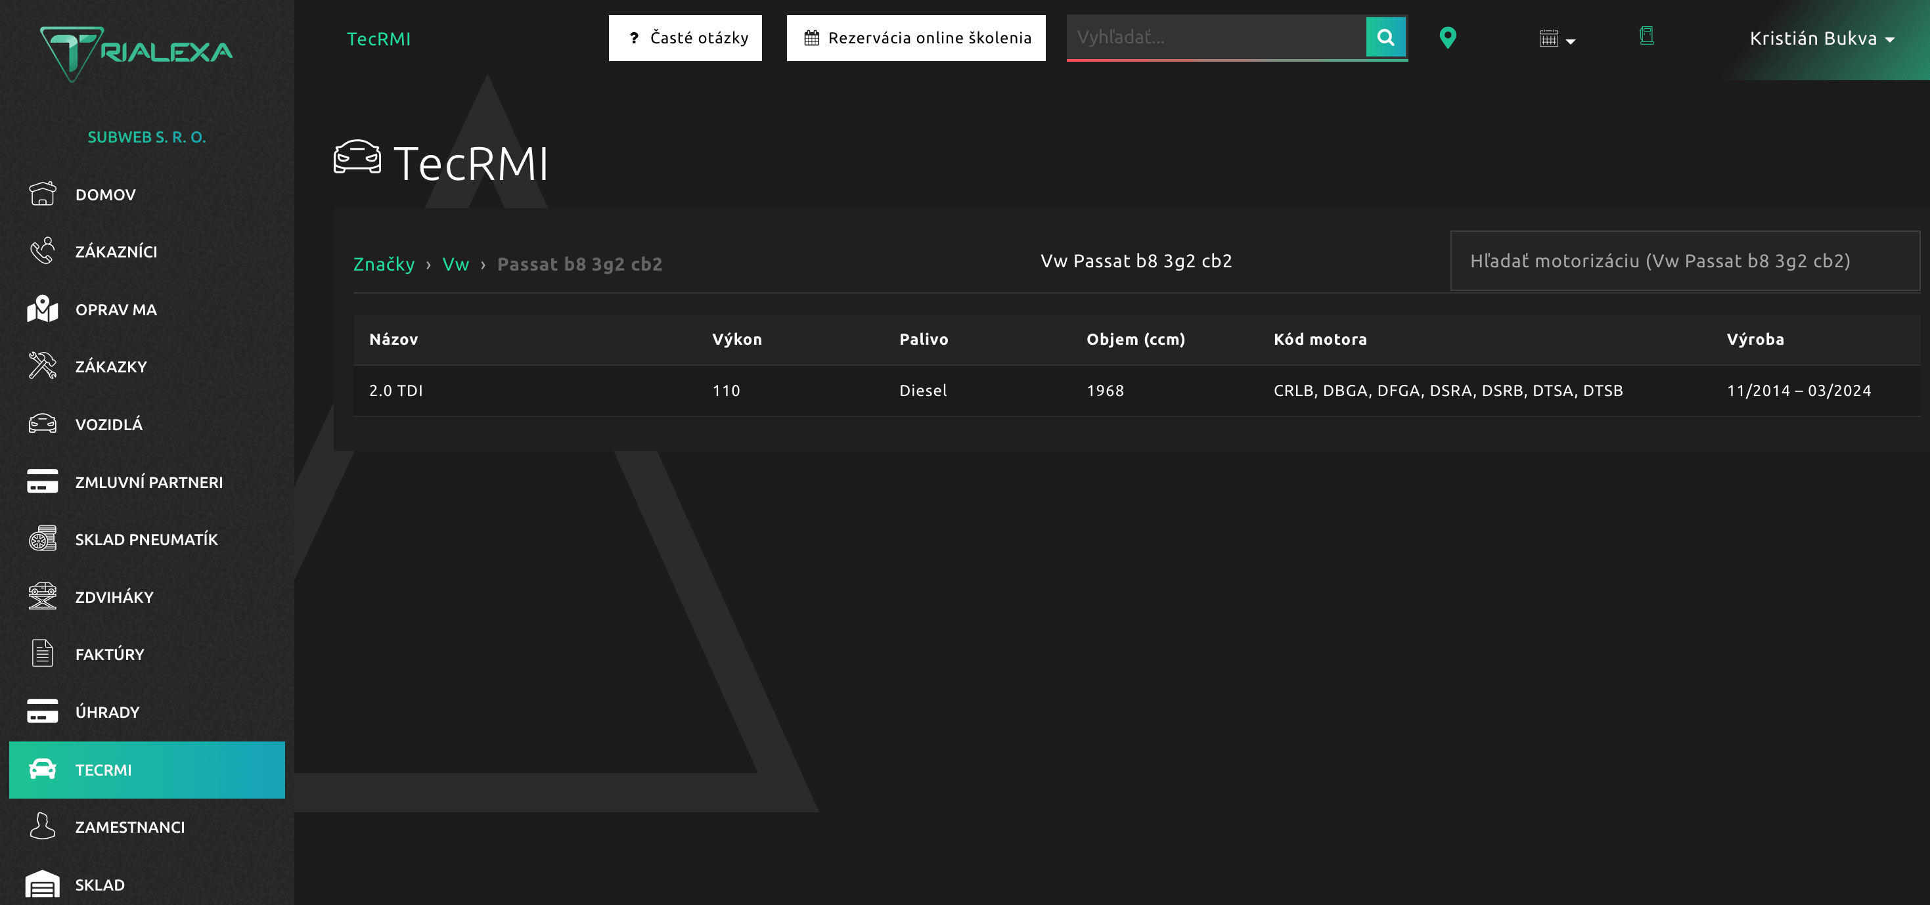The height and width of the screenshot is (905, 1930).
Task: Click the Zdviháky car lift icon
Action: click(43, 596)
